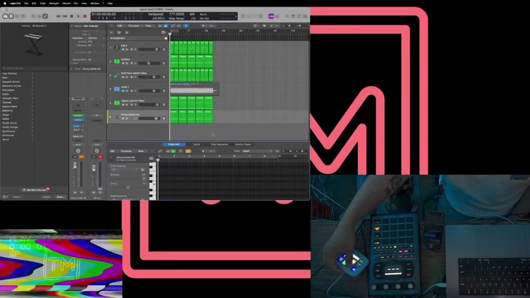Switch to the Step Sequencer tab

click(x=219, y=144)
